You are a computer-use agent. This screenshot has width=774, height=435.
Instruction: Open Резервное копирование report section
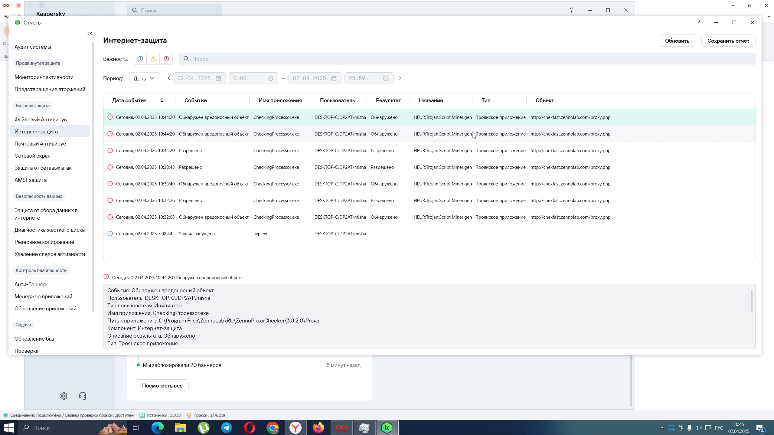tap(44, 242)
